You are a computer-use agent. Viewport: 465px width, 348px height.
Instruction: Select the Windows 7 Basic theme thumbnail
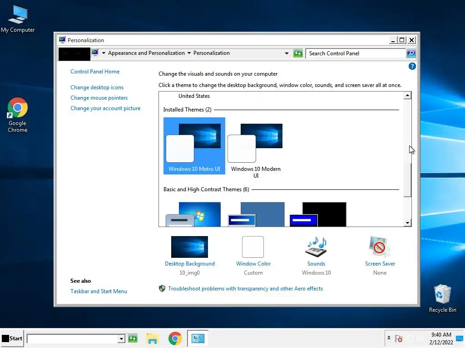pyautogui.click(x=193, y=214)
